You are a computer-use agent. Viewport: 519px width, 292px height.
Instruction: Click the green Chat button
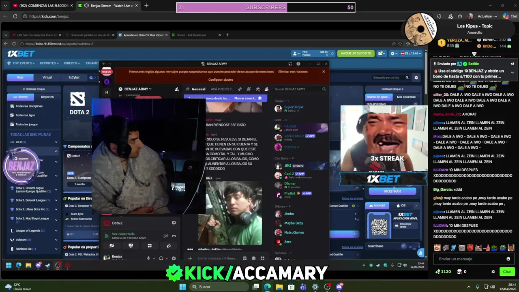pos(507,272)
